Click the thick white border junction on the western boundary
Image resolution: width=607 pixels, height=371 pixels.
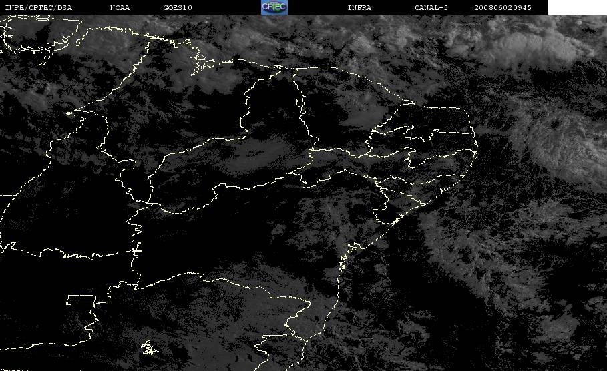[136, 251]
